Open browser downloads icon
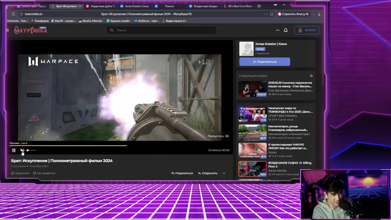This screenshot has height=220, width=391. tap(319, 14)
